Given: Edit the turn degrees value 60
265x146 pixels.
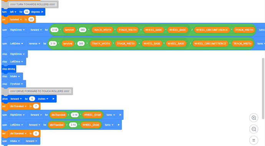Looking at the screenshot, I should click(x=27, y=12).
